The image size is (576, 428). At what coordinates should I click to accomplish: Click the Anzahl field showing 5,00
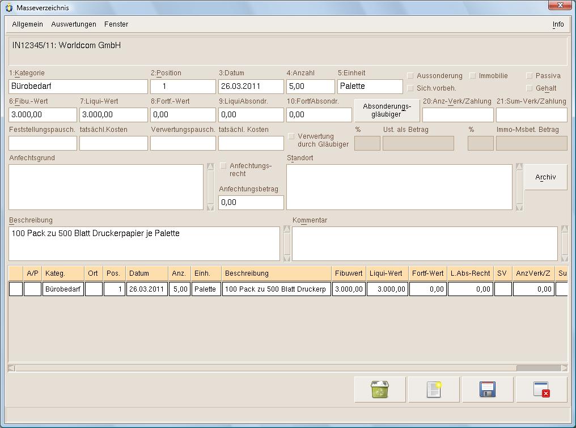tap(311, 87)
